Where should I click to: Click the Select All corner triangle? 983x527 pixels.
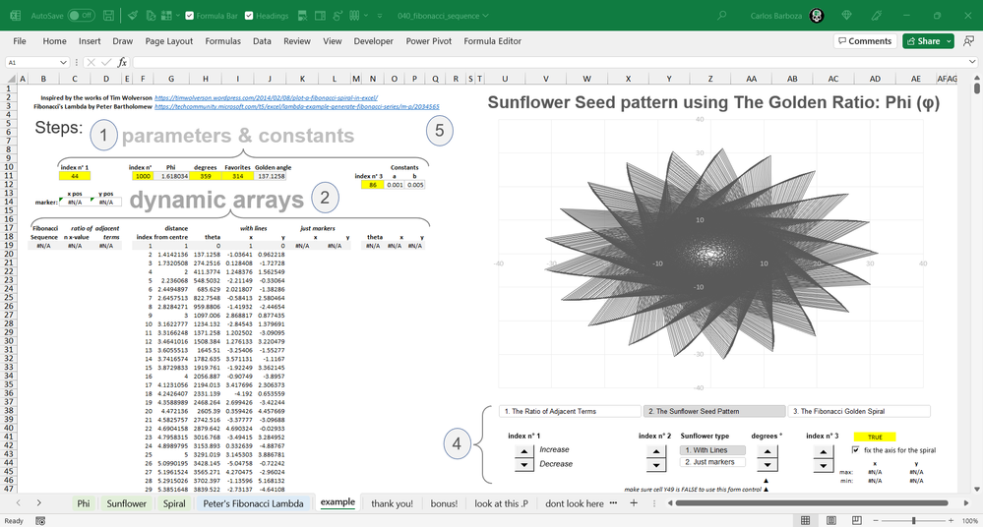pyautogui.click(x=11, y=79)
